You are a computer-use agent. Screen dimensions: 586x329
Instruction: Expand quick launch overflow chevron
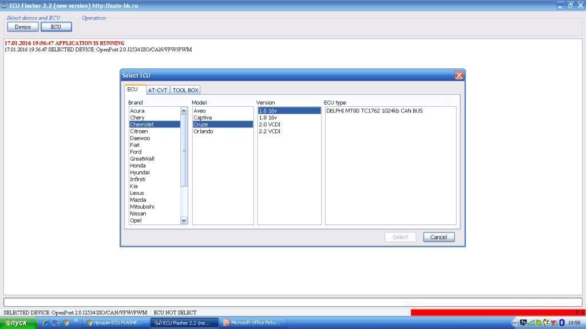tap(76, 321)
